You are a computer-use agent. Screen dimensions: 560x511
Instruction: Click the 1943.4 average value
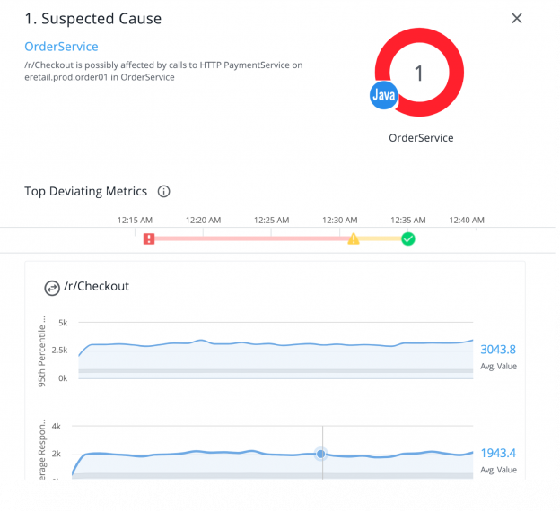(498, 454)
